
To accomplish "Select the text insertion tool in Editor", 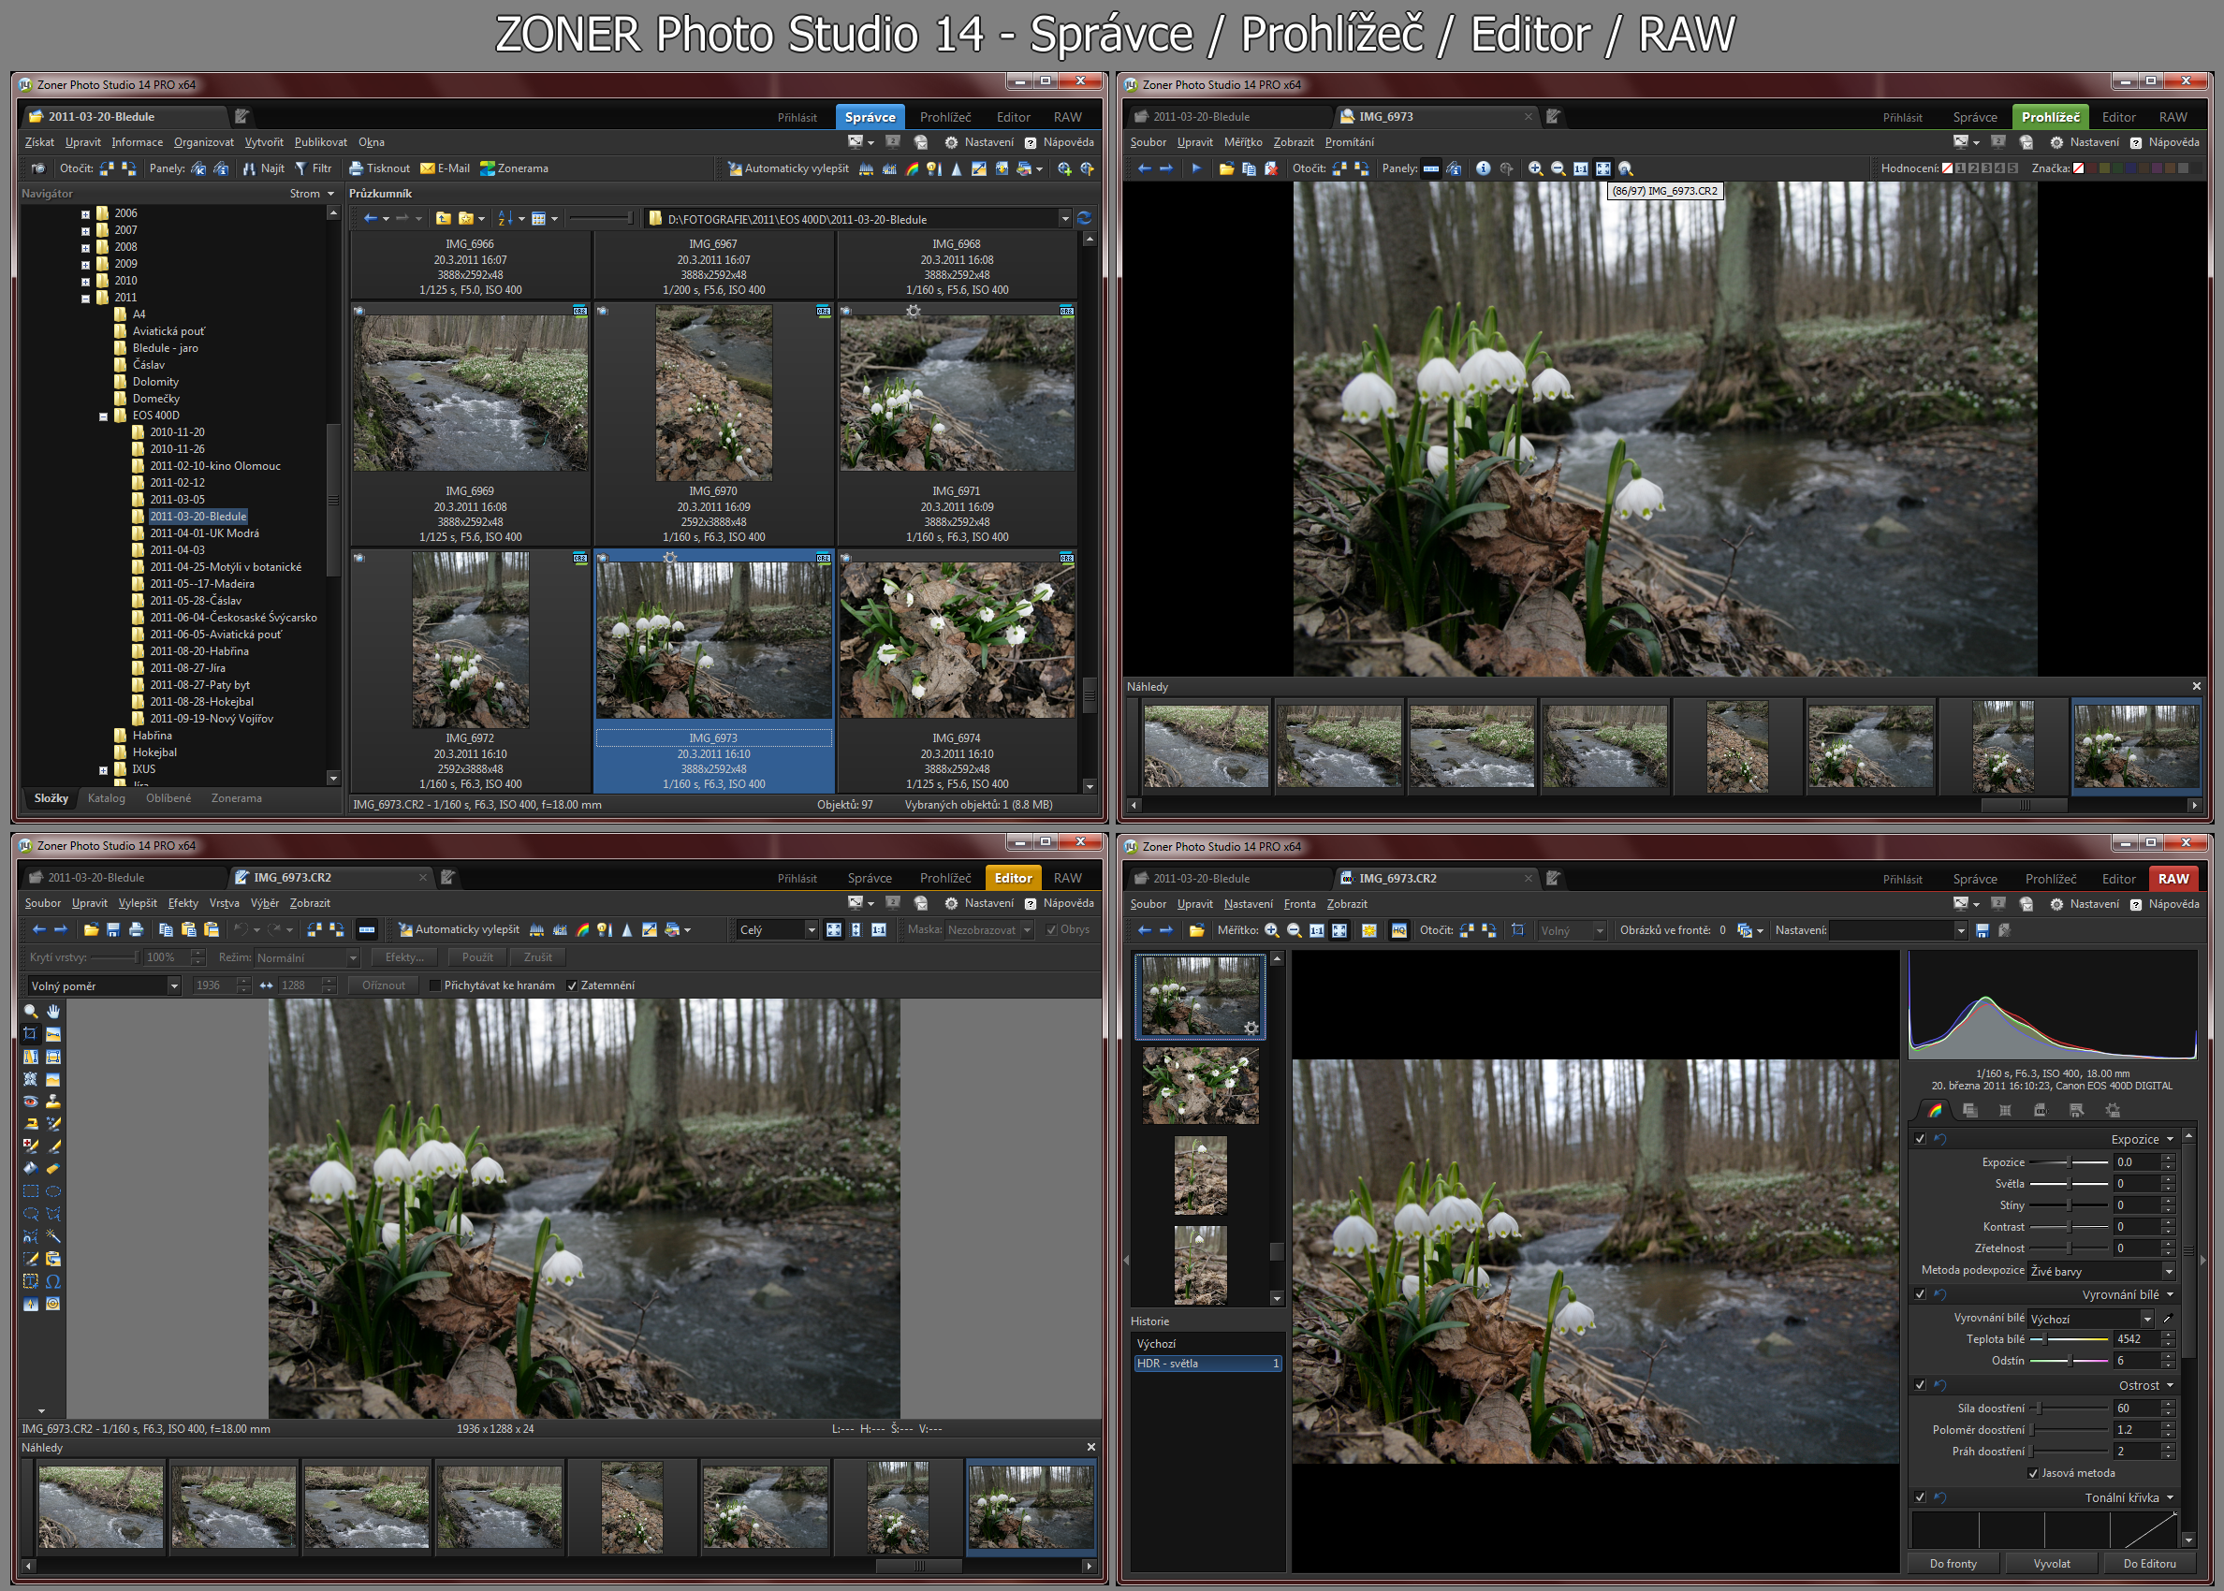I will pos(31,1281).
